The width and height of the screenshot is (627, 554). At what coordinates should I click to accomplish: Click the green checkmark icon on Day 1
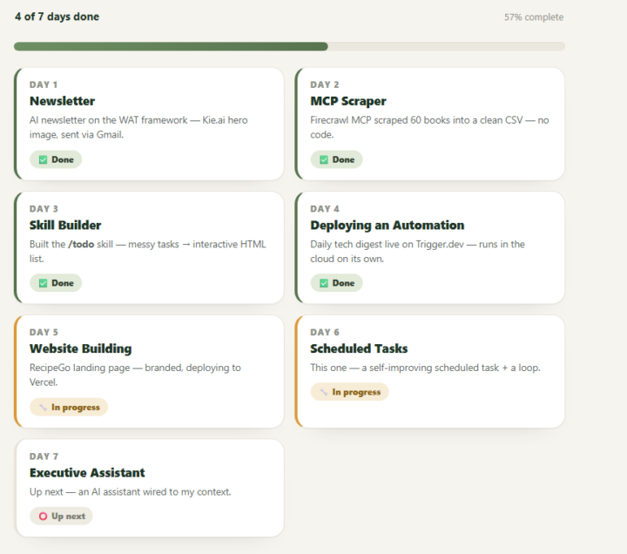43,159
